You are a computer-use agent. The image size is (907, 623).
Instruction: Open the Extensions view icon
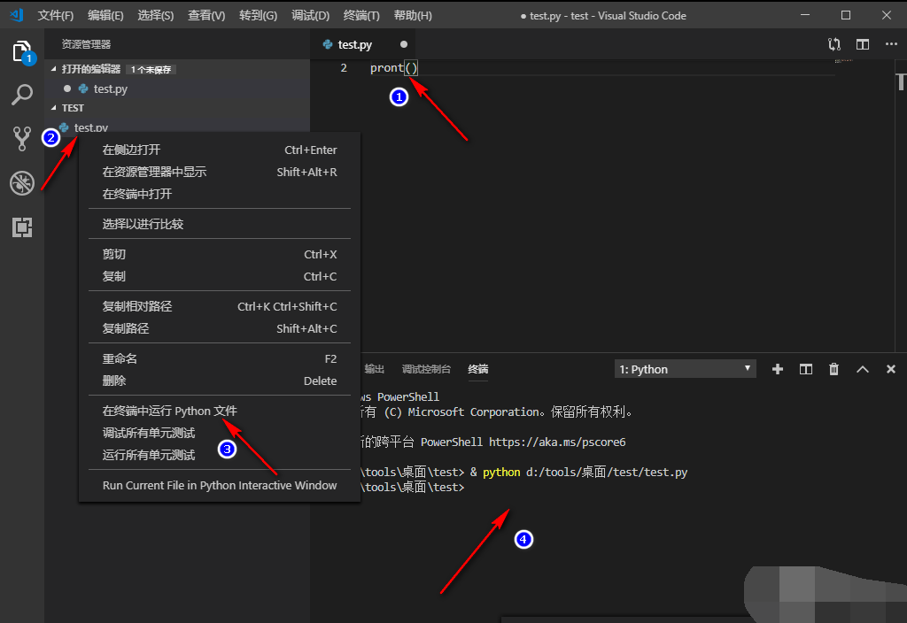[x=22, y=227]
